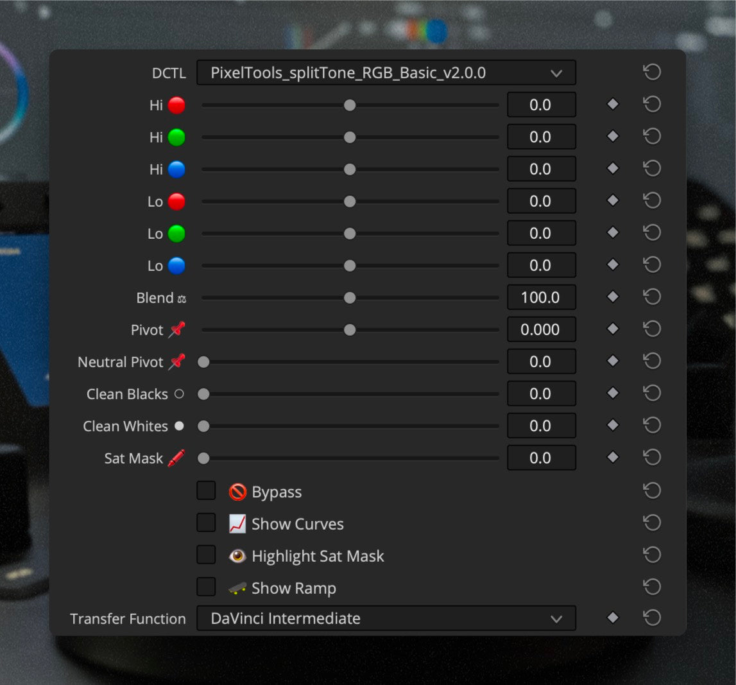This screenshot has height=685, width=736.
Task: Click the Pivot value field showing 0.000
Action: 541,329
